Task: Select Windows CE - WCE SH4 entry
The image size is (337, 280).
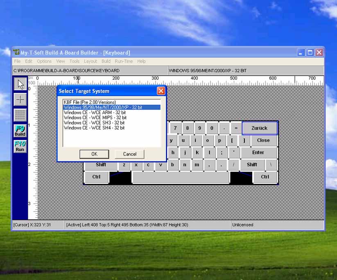Action: tap(112, 128)
